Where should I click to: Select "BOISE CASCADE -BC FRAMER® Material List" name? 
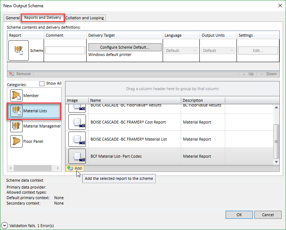click(128, 139)
